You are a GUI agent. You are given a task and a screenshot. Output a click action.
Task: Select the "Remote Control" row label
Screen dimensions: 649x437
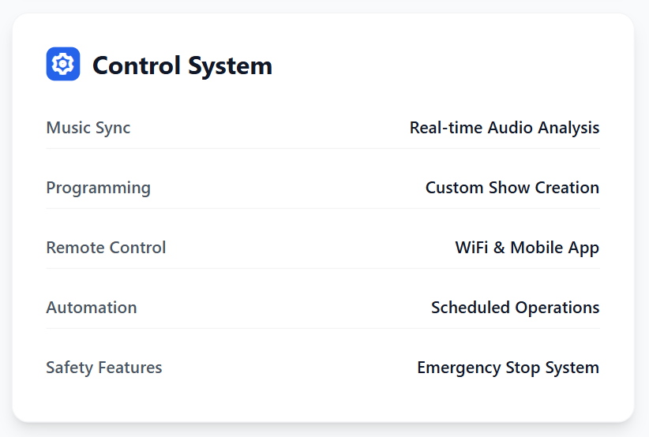point(107,248)
